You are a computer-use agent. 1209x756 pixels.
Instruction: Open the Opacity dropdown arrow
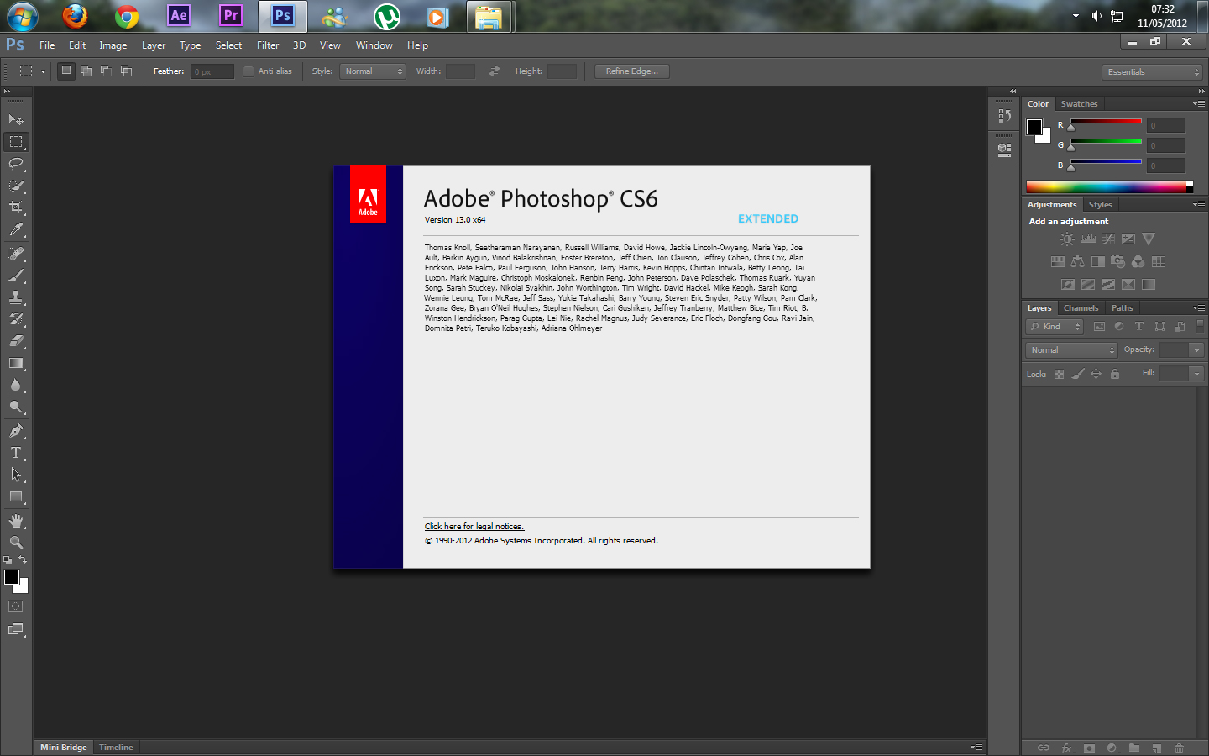click(x=1197, y=350)
